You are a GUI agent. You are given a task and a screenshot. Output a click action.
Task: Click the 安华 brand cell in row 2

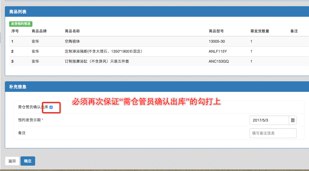pyautogui.click(x=35, y=51)
